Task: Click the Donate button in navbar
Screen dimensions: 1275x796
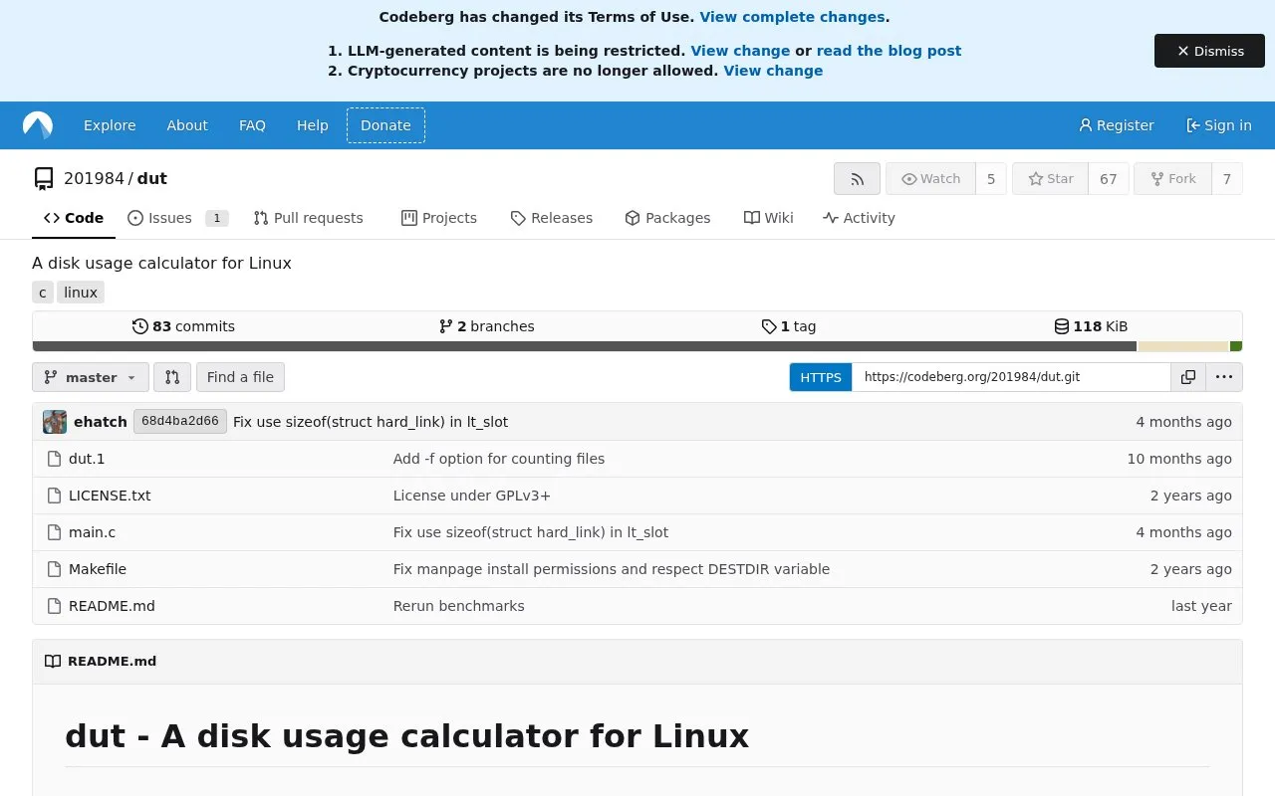Action: pos(385,125)
